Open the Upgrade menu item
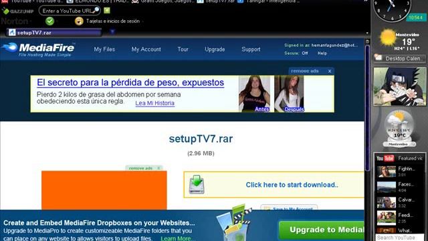This screenshot has height=241, width=428. (215, 50)
